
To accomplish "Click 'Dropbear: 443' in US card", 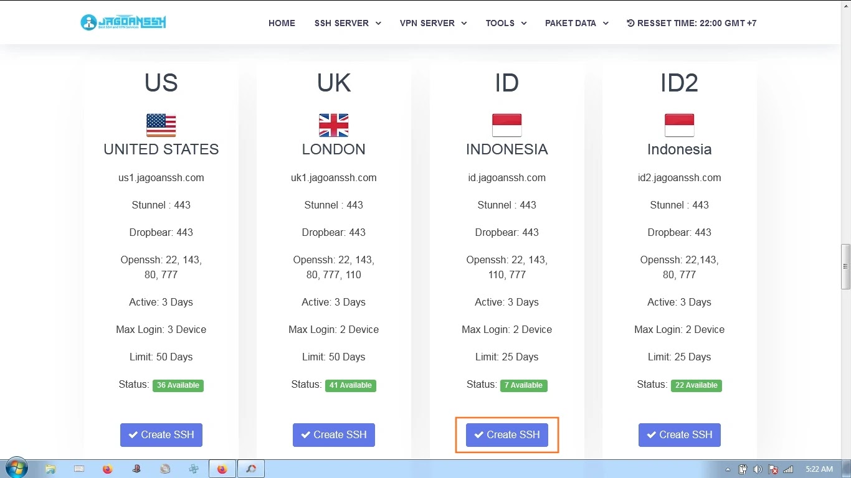I will click(161, 232).
